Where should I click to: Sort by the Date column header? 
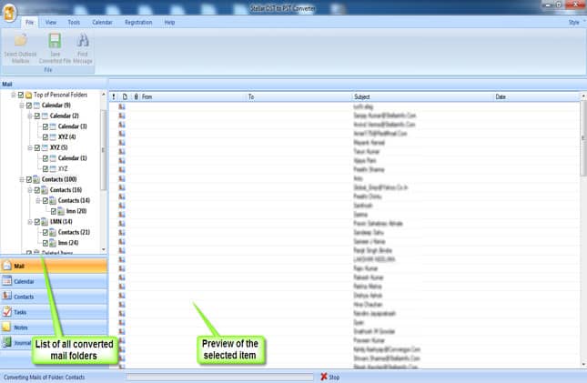click(x=536, y=96)
